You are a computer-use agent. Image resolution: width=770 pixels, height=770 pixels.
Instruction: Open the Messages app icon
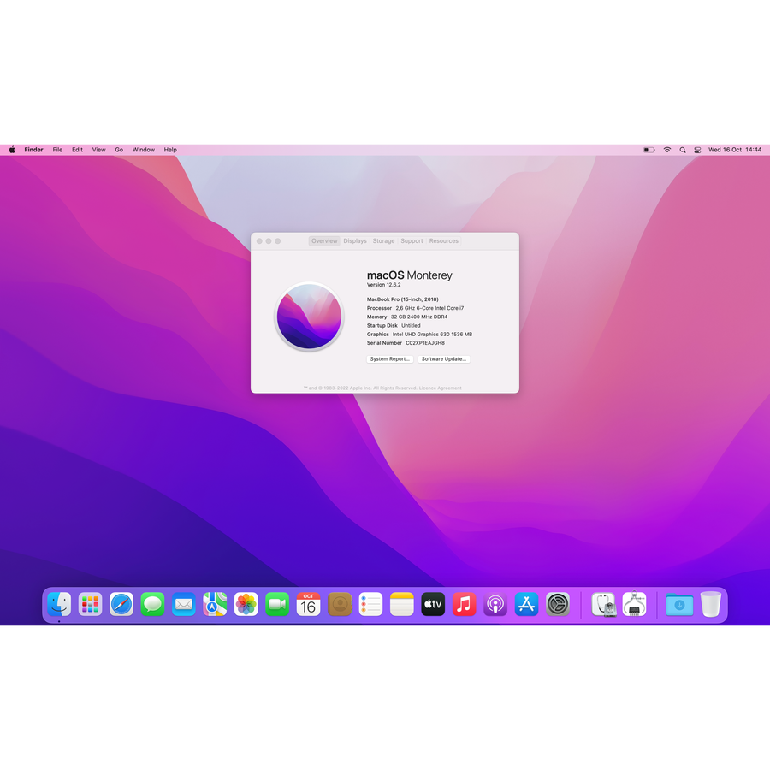pyautogui.click(x=152, y=605)
